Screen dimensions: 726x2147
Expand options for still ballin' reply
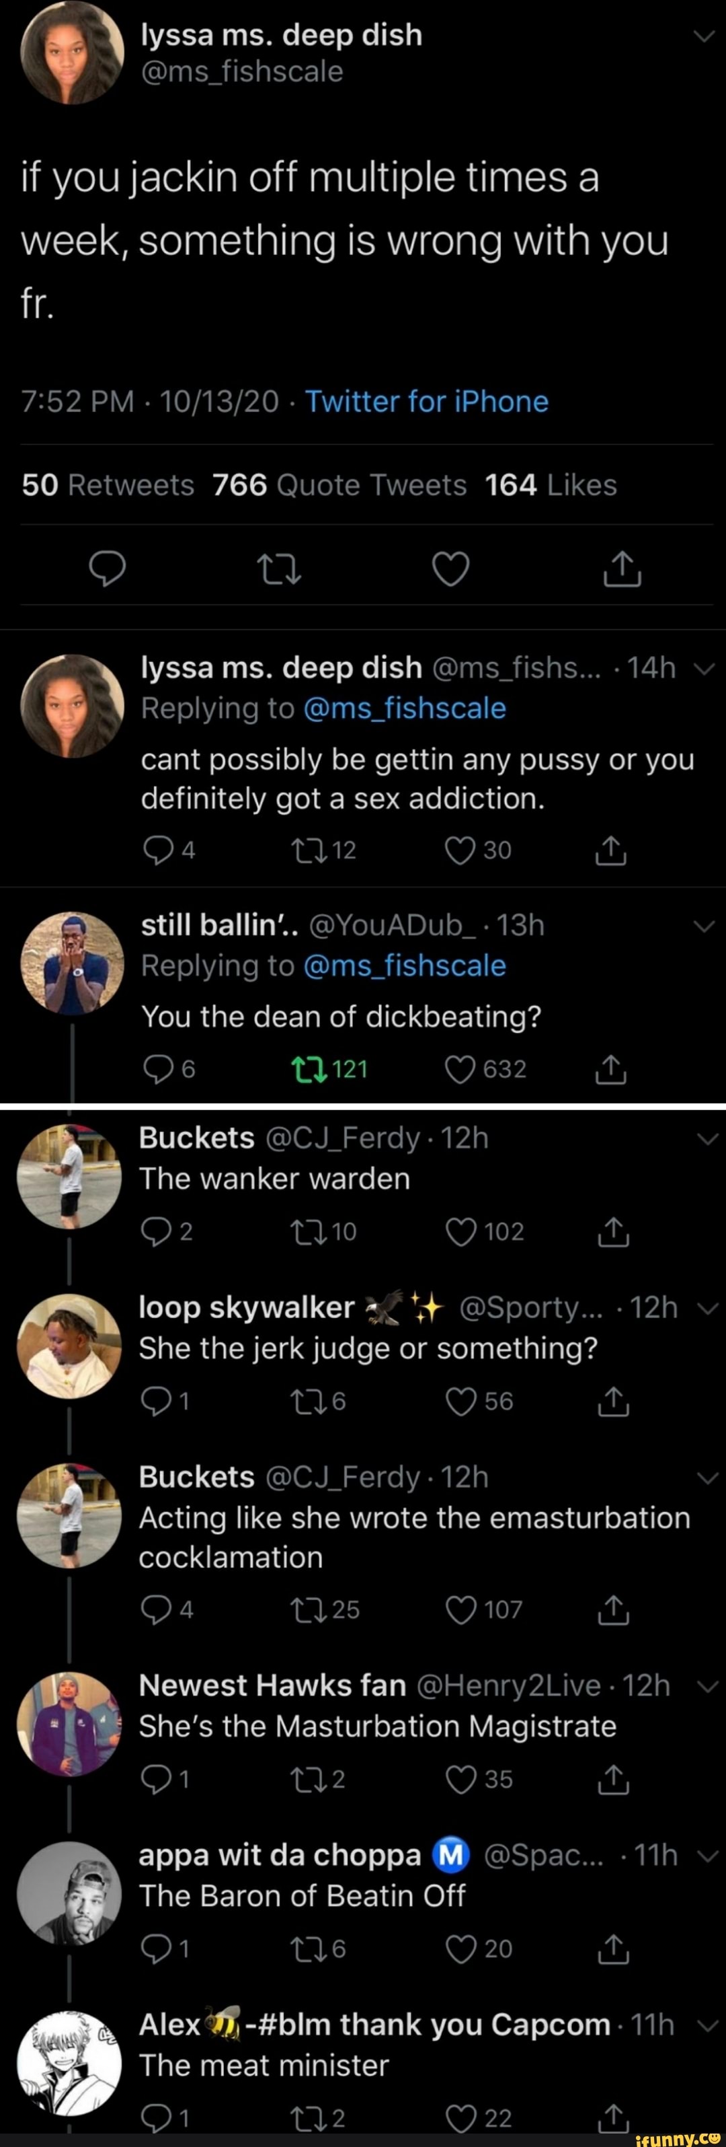click(x=704, y=926)
